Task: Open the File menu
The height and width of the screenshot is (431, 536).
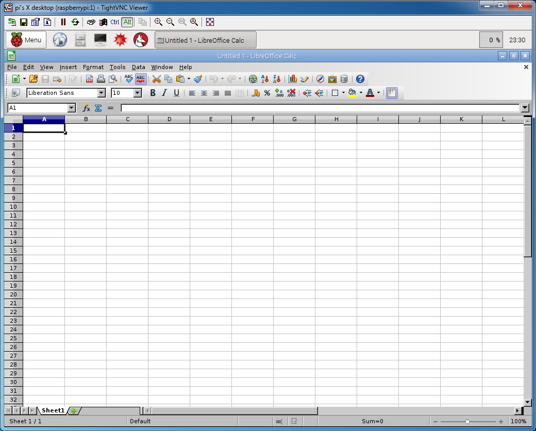Action: [x=12, y=67]
